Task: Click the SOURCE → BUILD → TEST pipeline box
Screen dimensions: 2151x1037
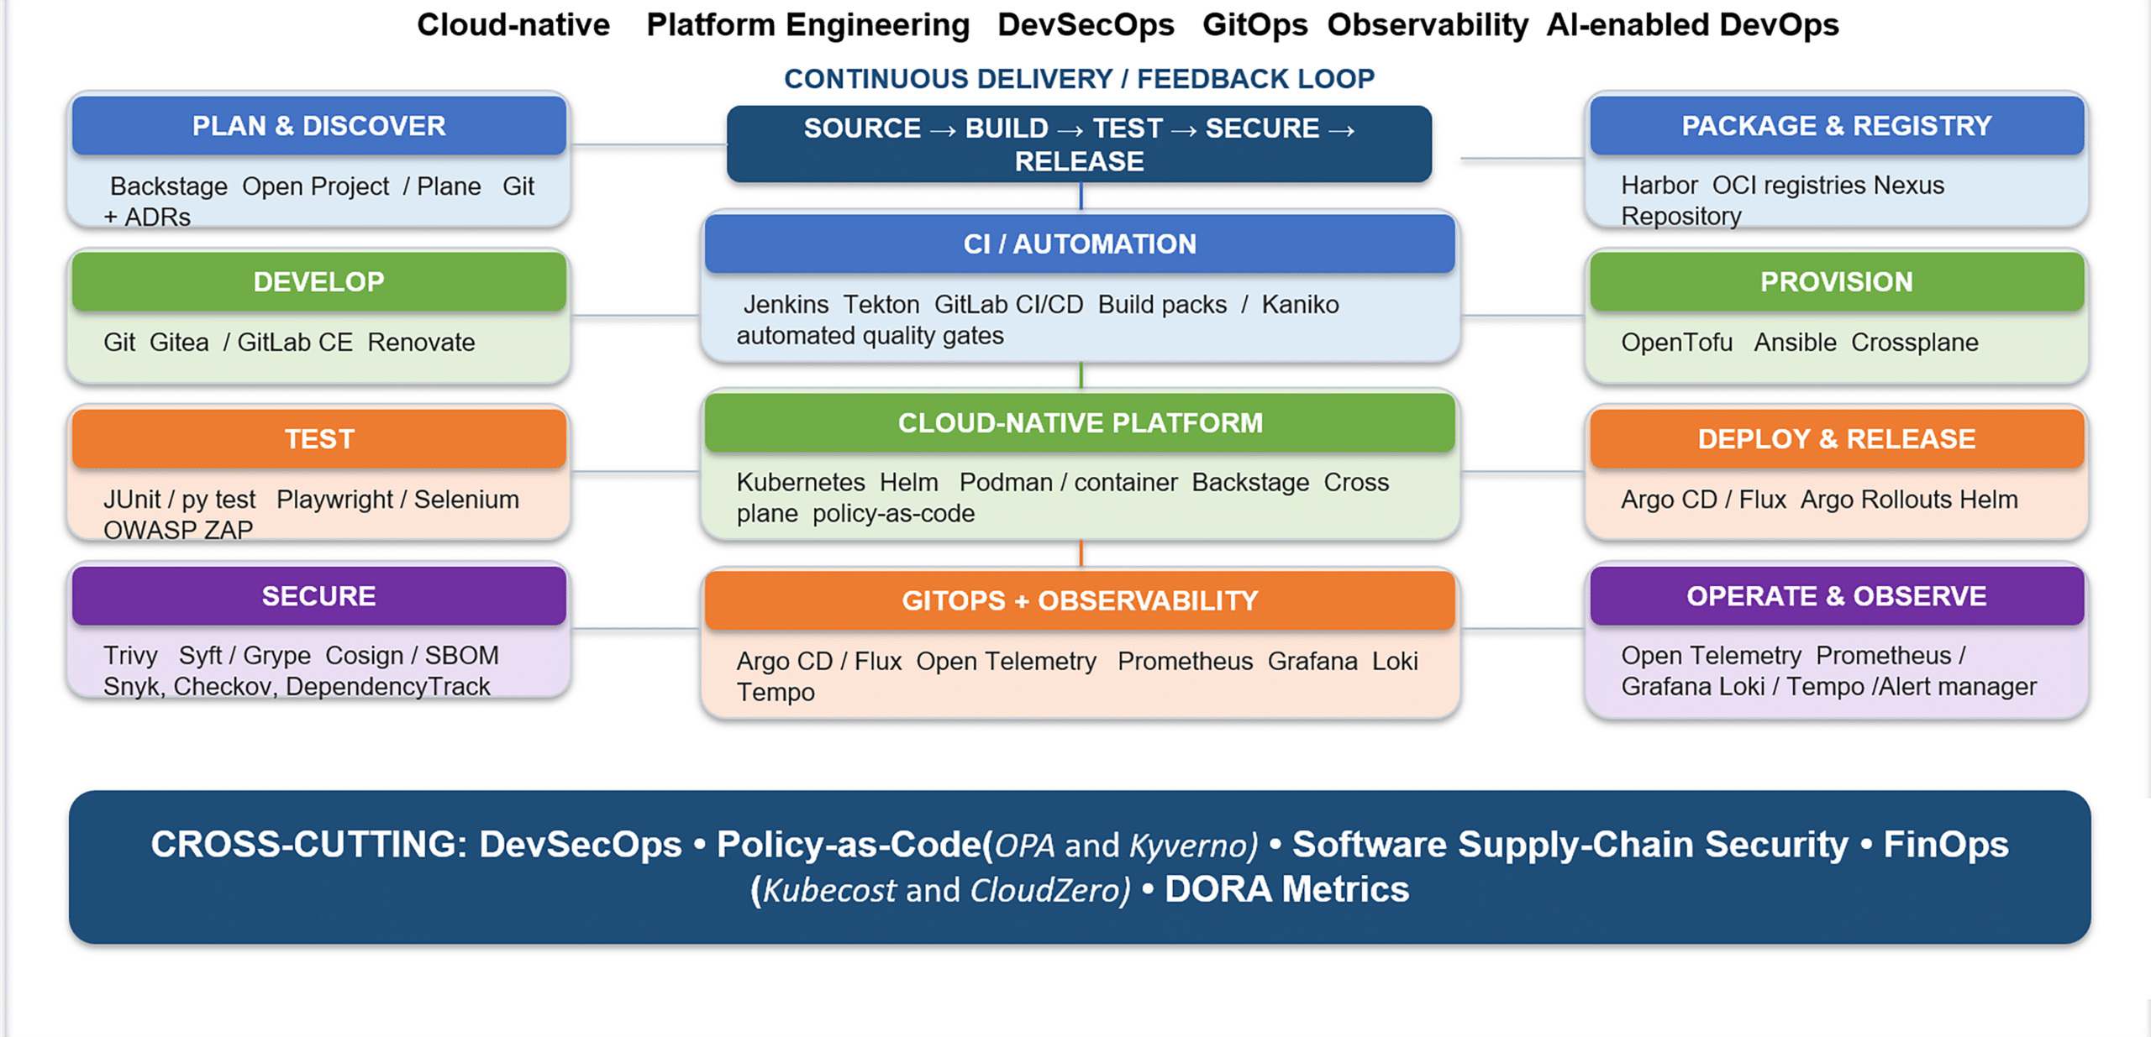Action: (1079, 144)
